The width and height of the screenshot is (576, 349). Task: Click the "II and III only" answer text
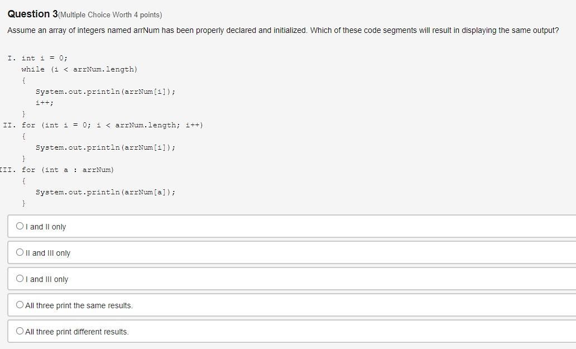[x=47, y=253]
